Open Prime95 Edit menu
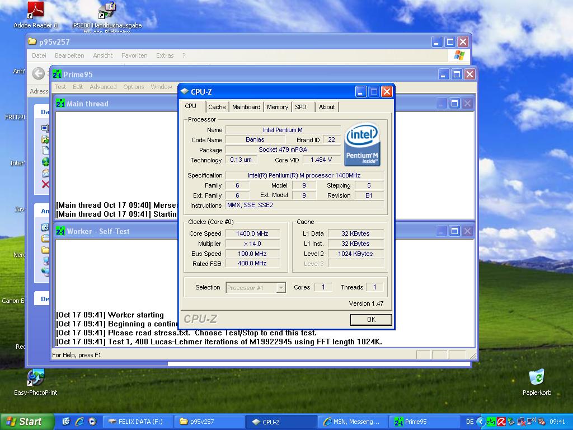 click(78, 87)
